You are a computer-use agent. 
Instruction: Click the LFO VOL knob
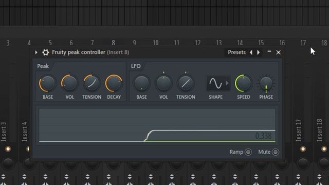pos(163,83)
